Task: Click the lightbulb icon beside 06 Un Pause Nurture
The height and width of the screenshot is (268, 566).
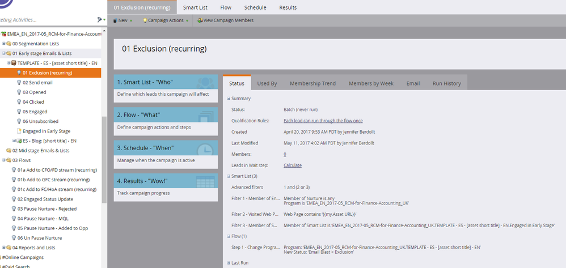Action: coord(14,238)
